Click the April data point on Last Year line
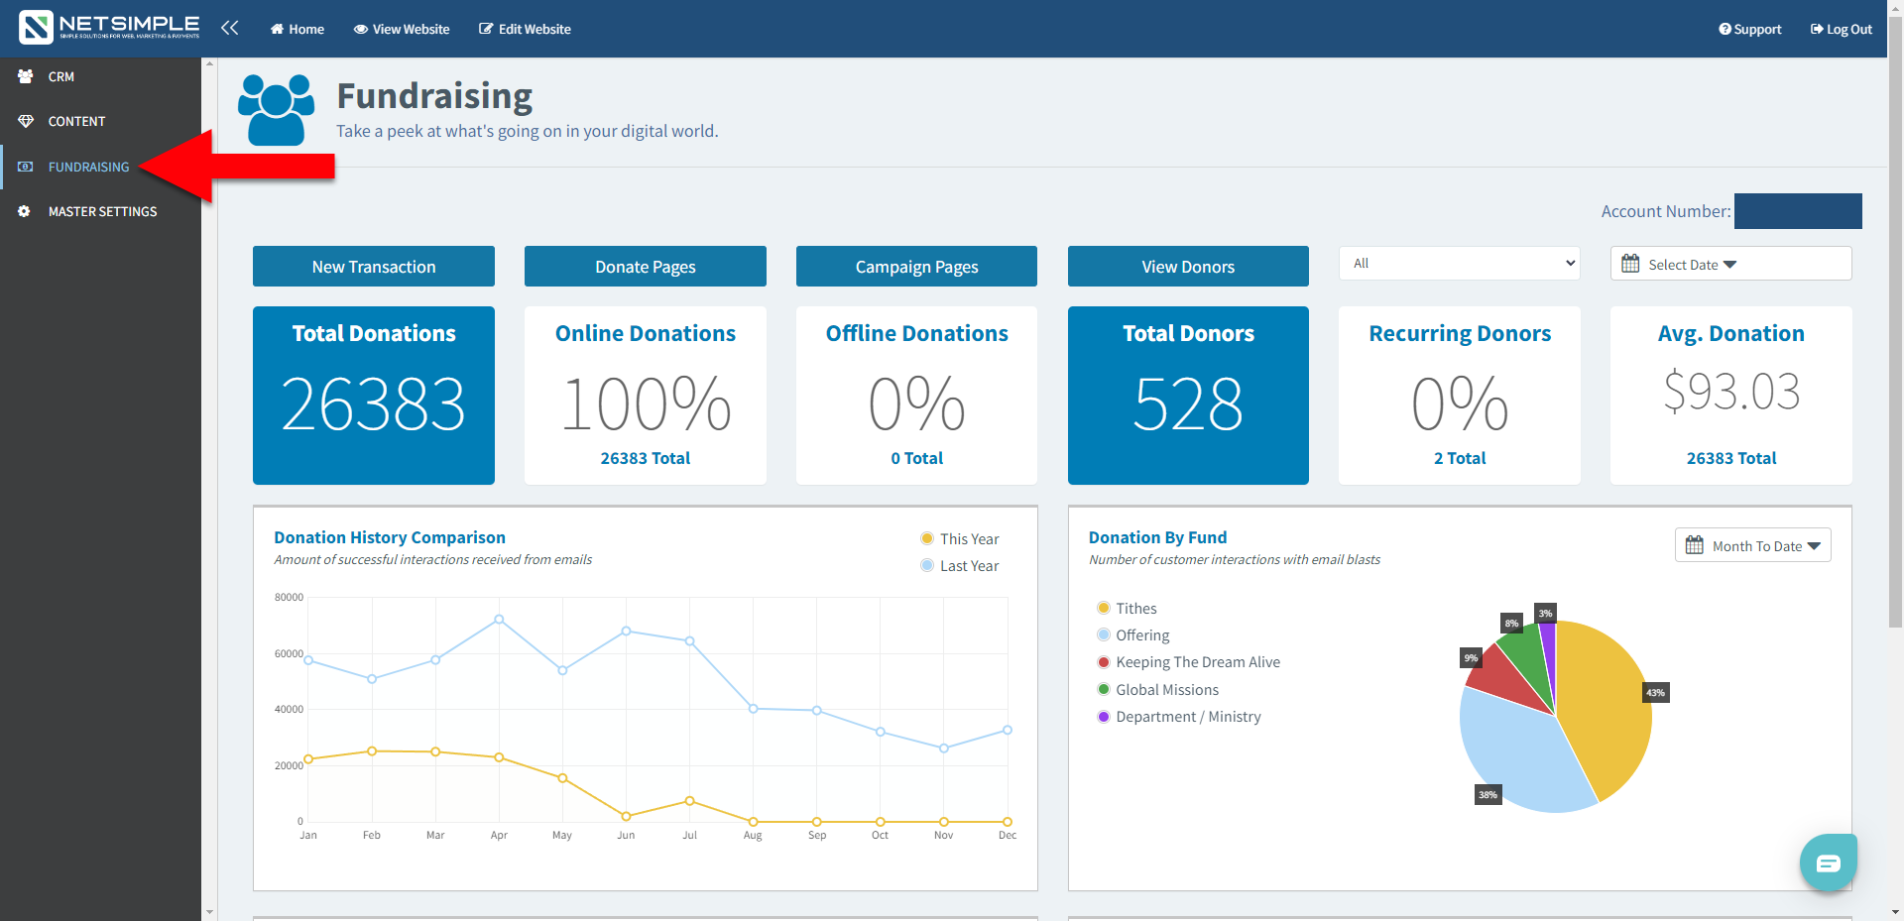 pyautogui.click(x=499, y=619)
